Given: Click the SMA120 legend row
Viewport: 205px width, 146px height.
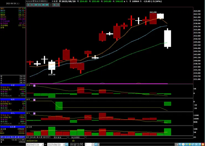Looking at the screenshot, I should click(x=13, y=17).
